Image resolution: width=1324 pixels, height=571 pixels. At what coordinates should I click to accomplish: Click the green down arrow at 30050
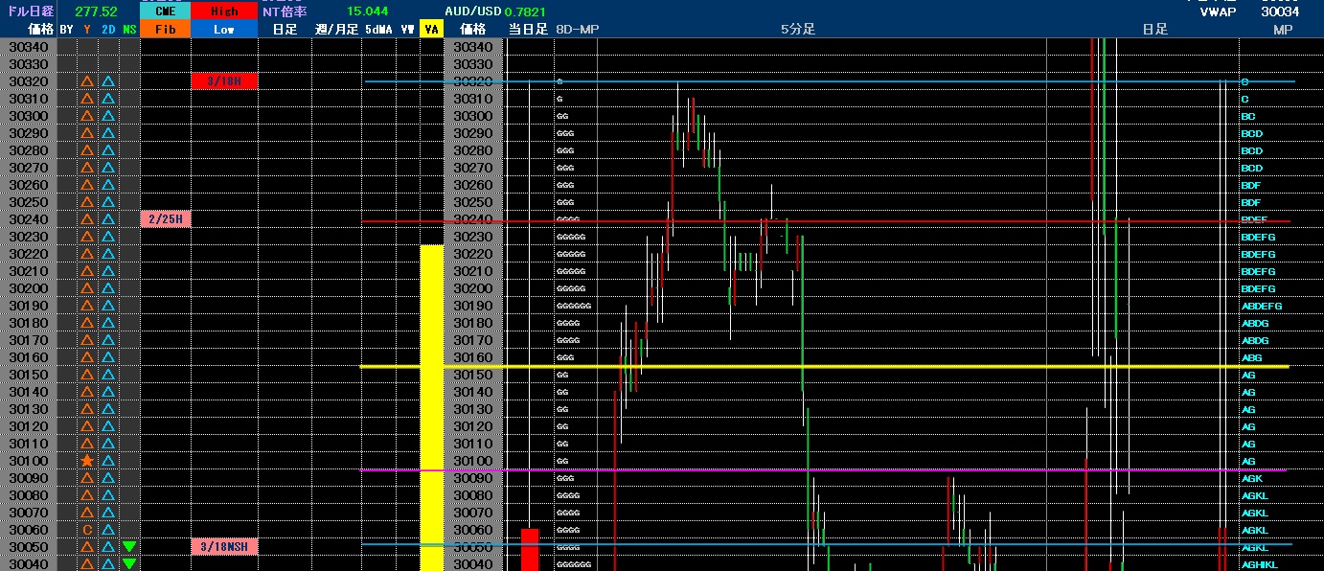(129, 547)
